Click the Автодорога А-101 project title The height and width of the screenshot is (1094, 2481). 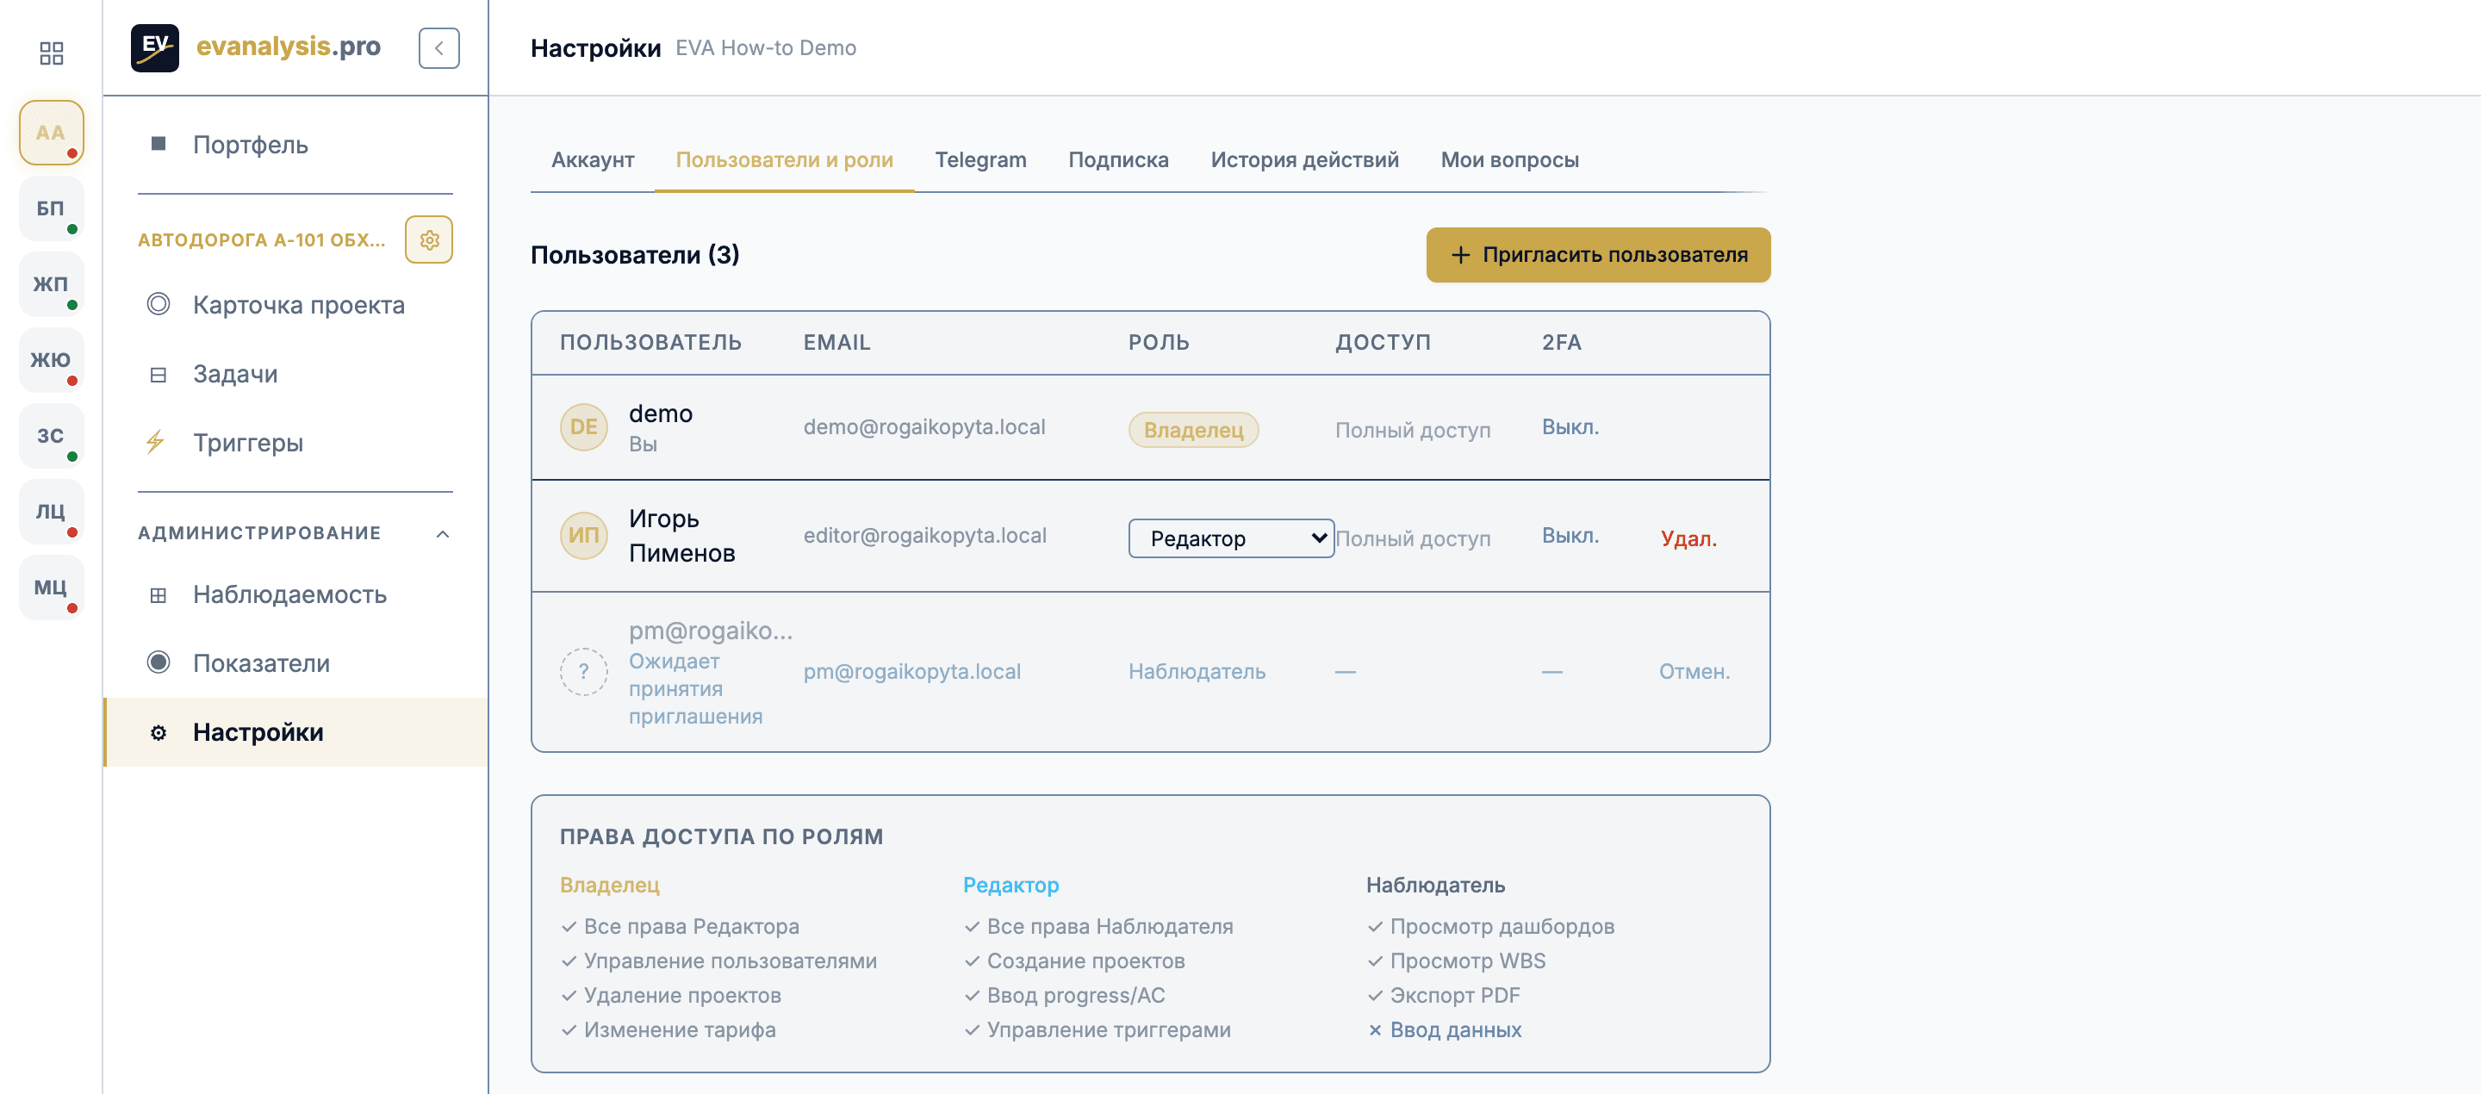261,239
